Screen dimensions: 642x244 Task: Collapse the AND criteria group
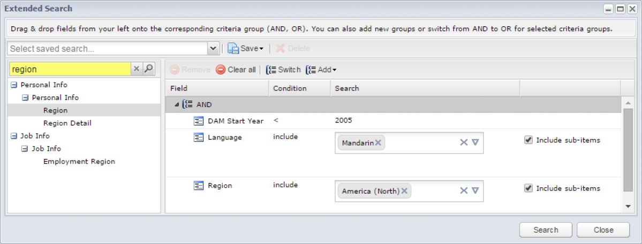click(177, 105)
